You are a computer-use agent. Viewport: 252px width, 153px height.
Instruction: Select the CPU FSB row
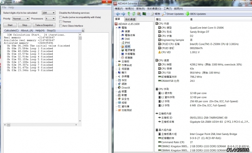203,73
